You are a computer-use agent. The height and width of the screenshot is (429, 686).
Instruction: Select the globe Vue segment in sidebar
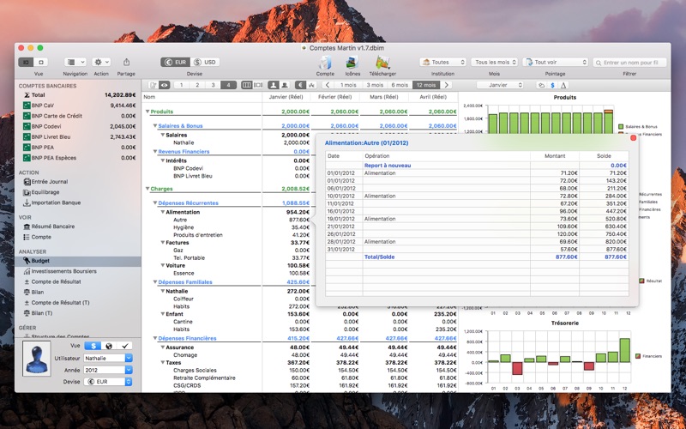(109, 346)
